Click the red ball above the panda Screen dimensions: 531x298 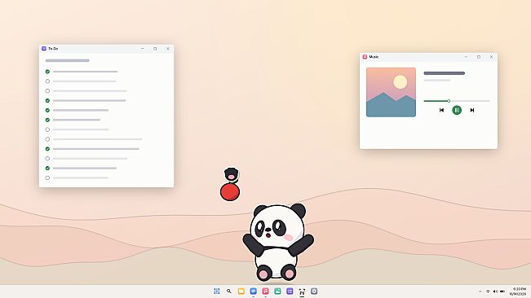230,192
